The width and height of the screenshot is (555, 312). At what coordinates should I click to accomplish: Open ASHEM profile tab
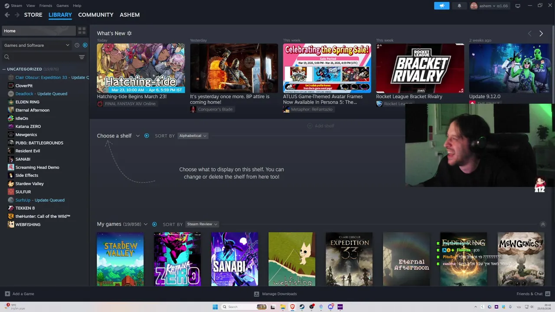(x=130, y=15)
